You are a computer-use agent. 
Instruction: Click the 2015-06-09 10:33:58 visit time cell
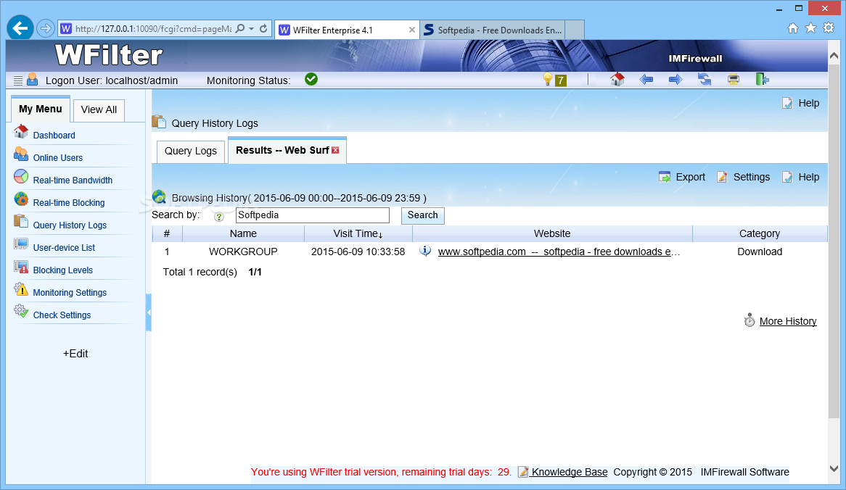click(358, 252)
